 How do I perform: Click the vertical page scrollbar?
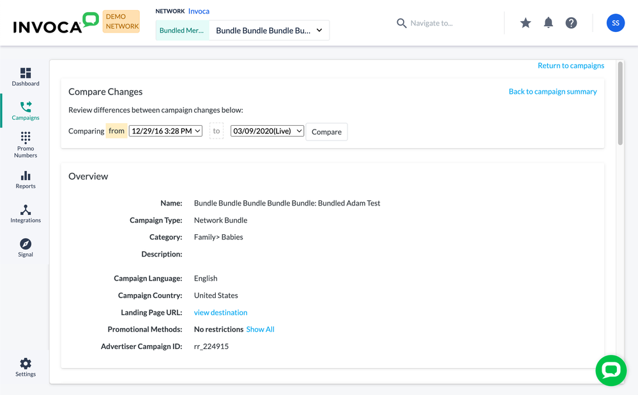coord(620,103)
